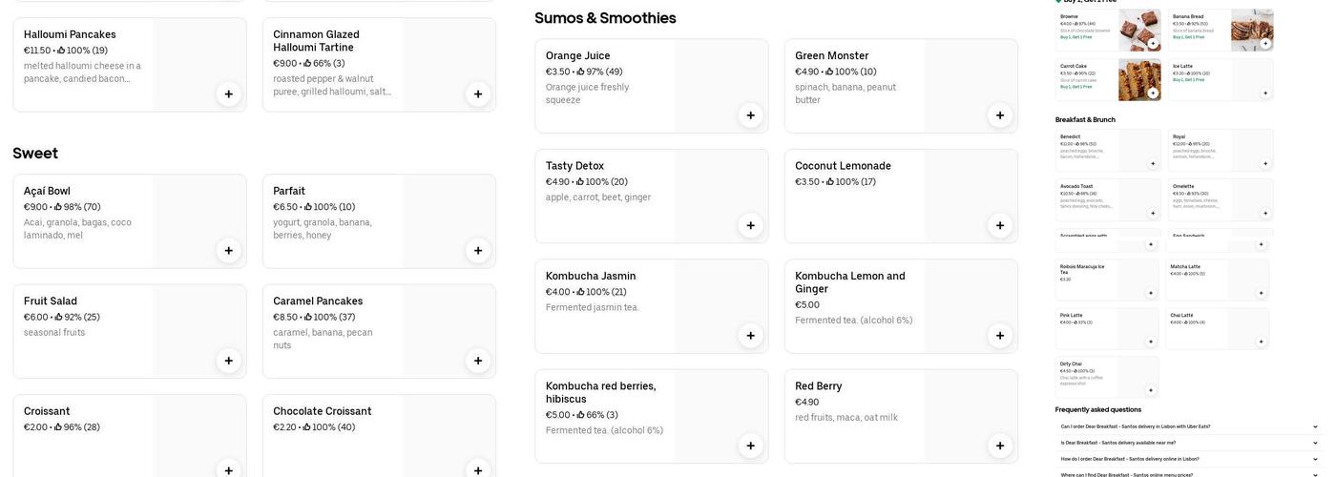Click the plus icon on Red Berry
The height and width of the screenshot is (477, 1336).
[999, 446]
